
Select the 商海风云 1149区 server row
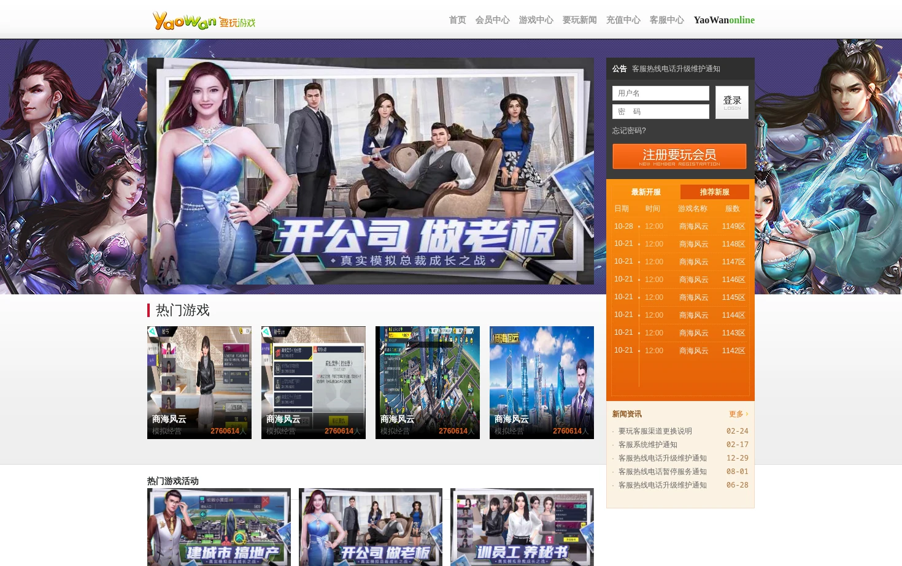tap(680, 226)
